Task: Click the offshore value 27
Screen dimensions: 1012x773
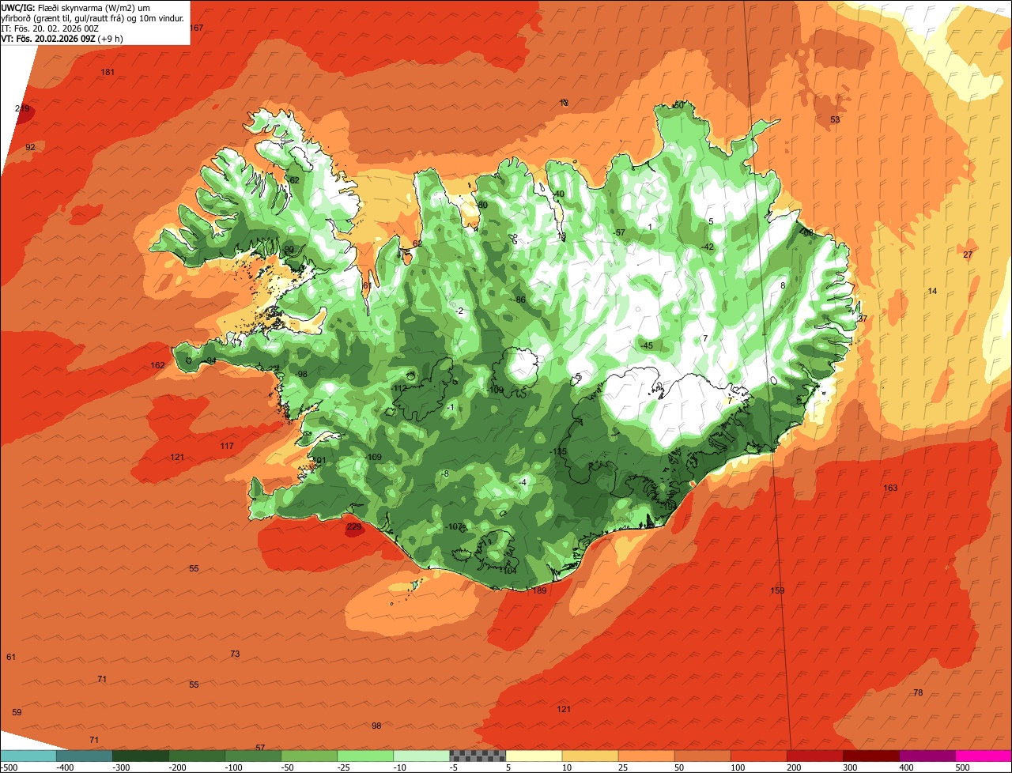Action: (x=968, y=255)
